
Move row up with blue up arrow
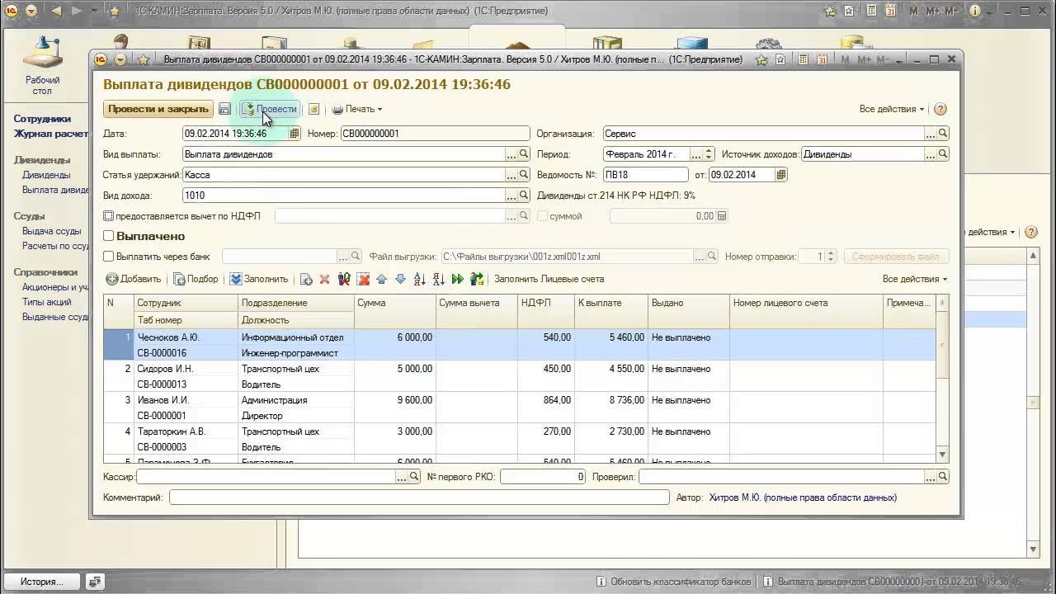pyautogui.click(x=381, y=279)
